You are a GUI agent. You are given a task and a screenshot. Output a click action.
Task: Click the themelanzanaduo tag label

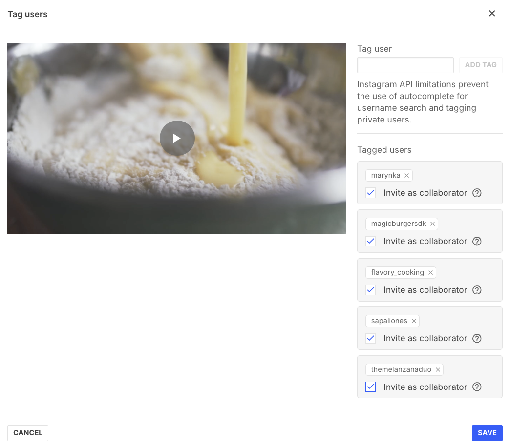click(x=401, y=370)
